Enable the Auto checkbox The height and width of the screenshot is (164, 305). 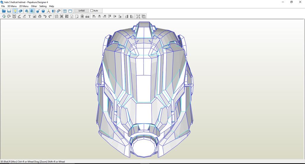click(x=92, y=11)
